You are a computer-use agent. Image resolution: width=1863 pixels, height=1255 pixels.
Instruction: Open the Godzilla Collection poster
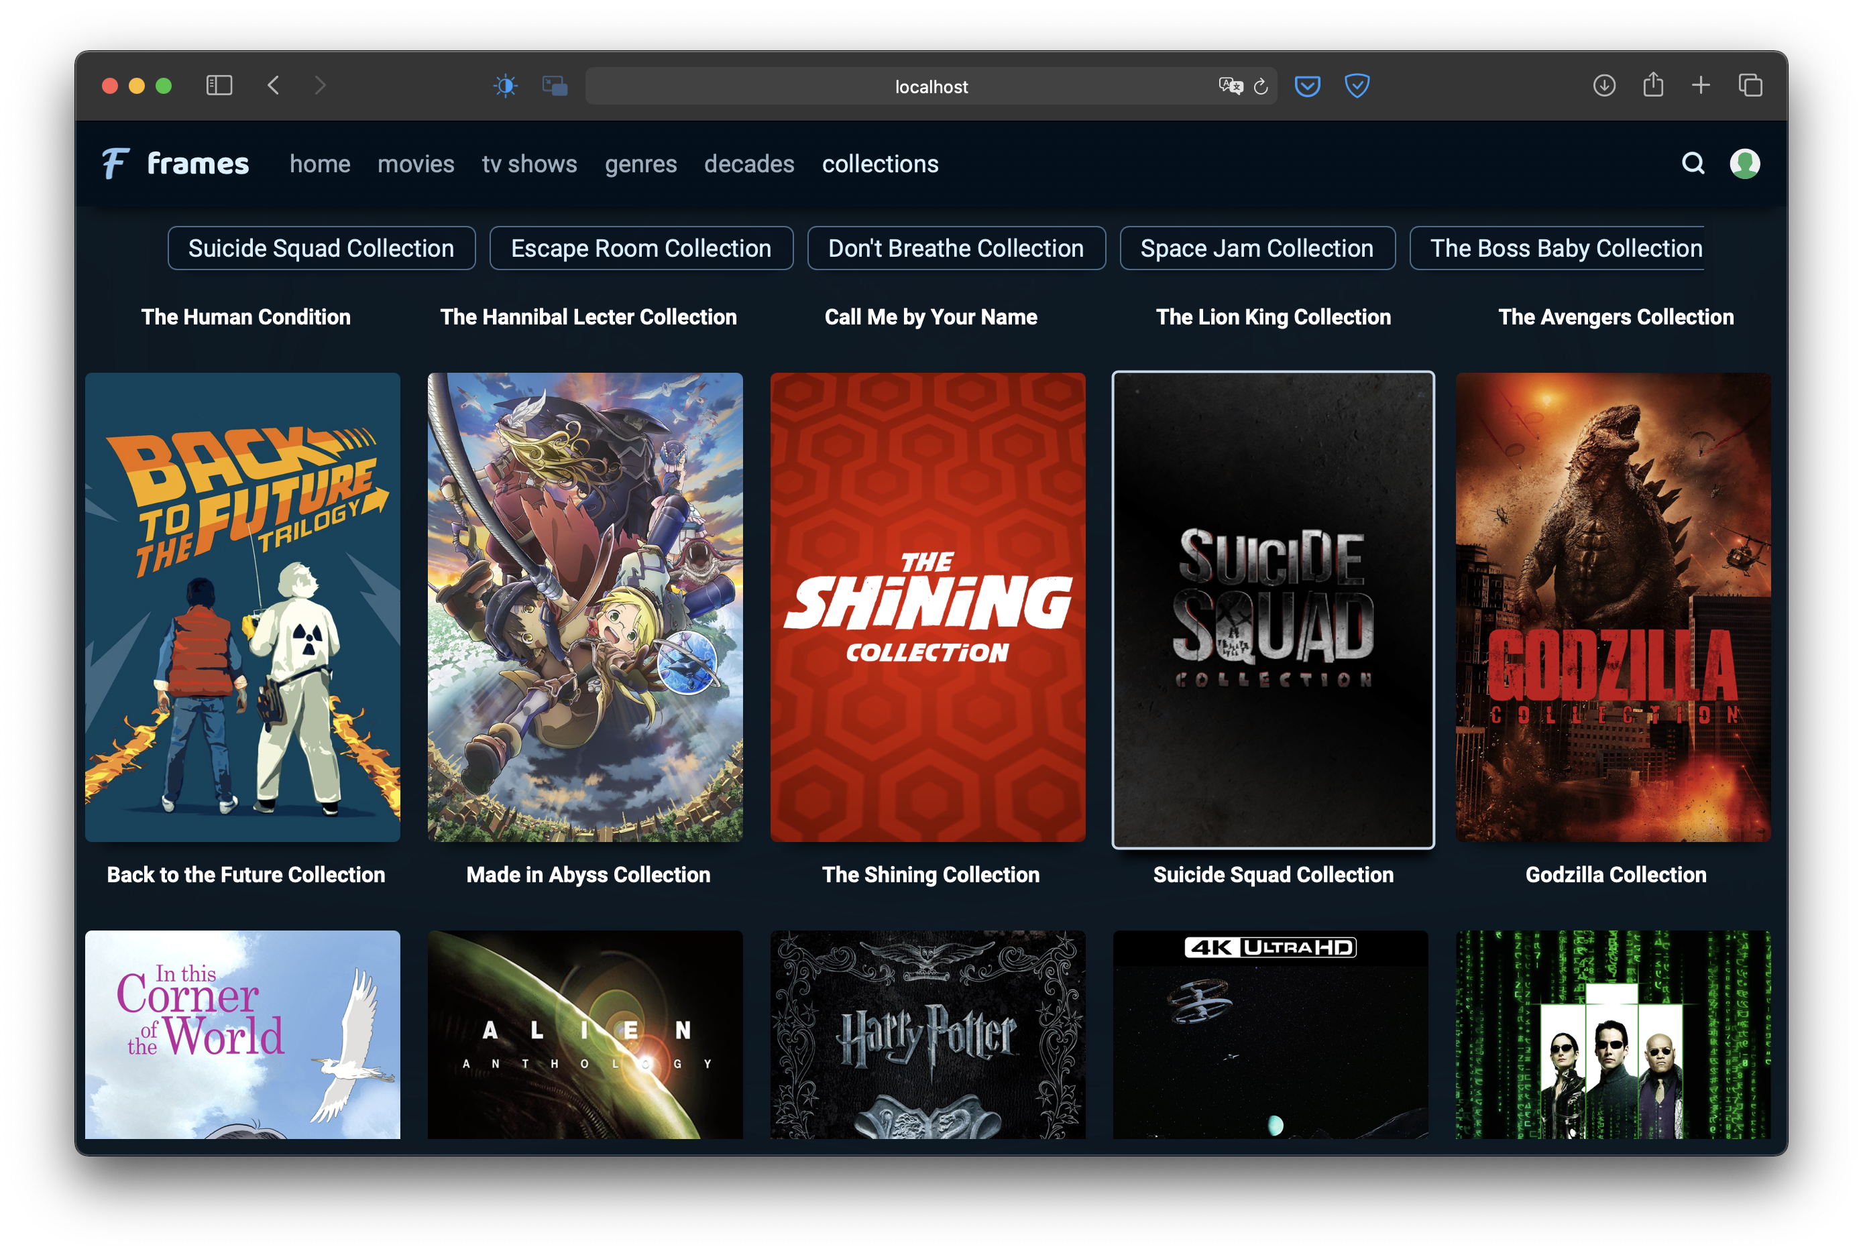(1612, 607)
